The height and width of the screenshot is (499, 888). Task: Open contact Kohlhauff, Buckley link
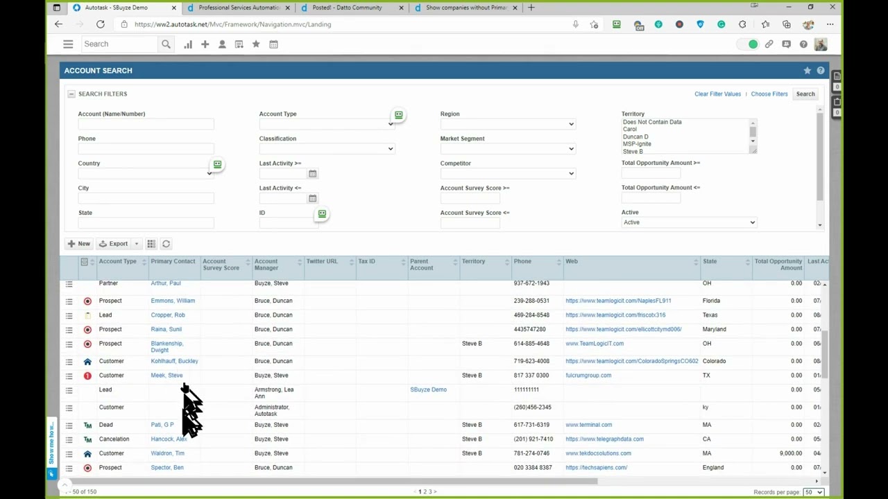174,361
